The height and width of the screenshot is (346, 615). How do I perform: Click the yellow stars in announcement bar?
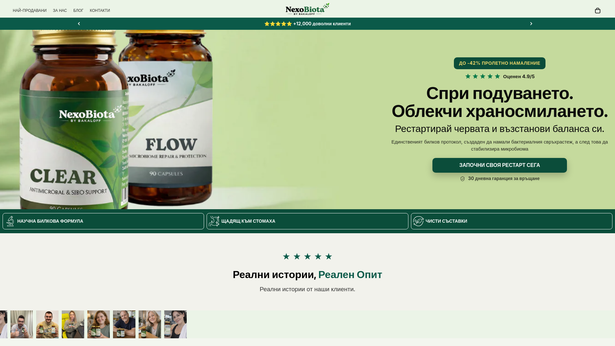(278, 24)
